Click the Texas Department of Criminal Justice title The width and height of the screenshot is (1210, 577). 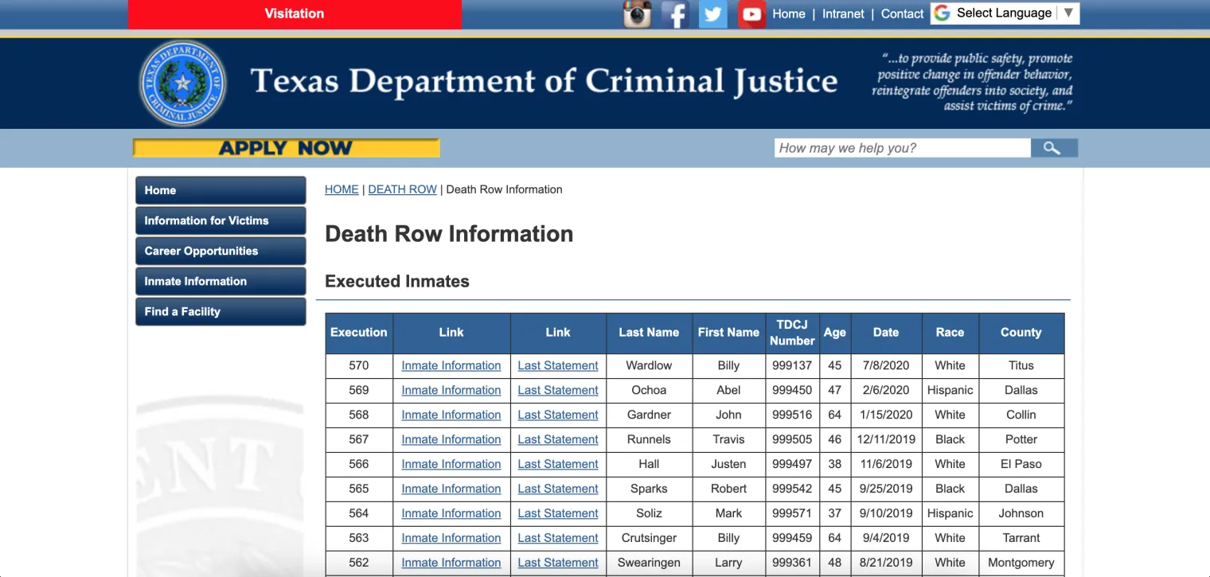(544, 82)
